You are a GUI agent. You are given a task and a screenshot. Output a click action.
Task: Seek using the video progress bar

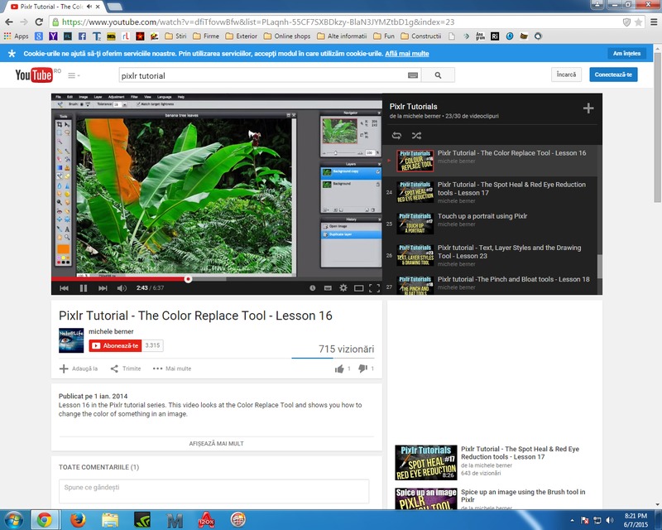pyautogui.click(x=217, y=279)
